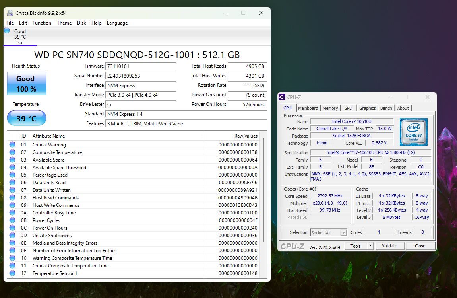Click status orb for Available Spare Threshold row
Image resolution: width=457 pixels, height=298 pixels.
coord(12,167)
